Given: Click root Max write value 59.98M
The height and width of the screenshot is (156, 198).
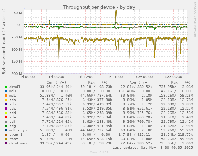Looking at the screenshot, I should coord(186,139).
